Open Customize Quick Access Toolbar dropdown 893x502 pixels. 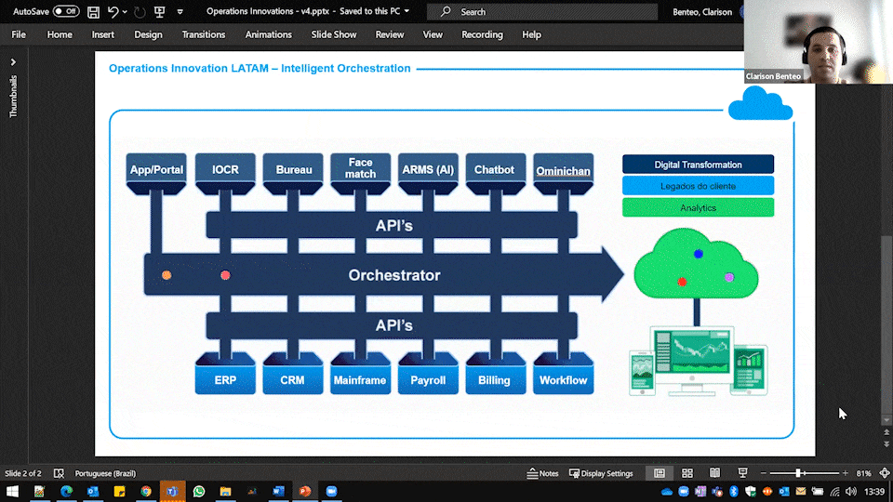[180, 12]
